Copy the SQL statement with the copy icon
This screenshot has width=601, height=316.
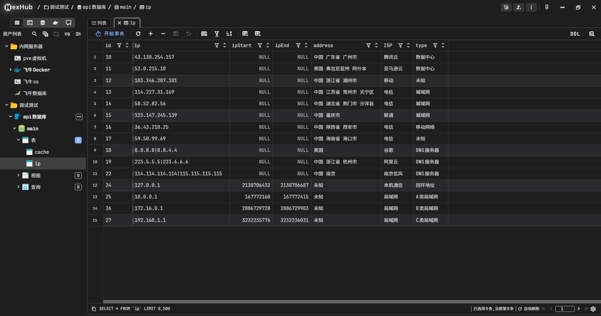tap(94, 309)
